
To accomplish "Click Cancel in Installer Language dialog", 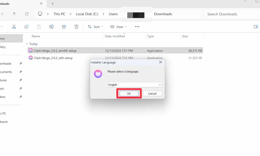I will pyautogui.click(x=152, y=94).
